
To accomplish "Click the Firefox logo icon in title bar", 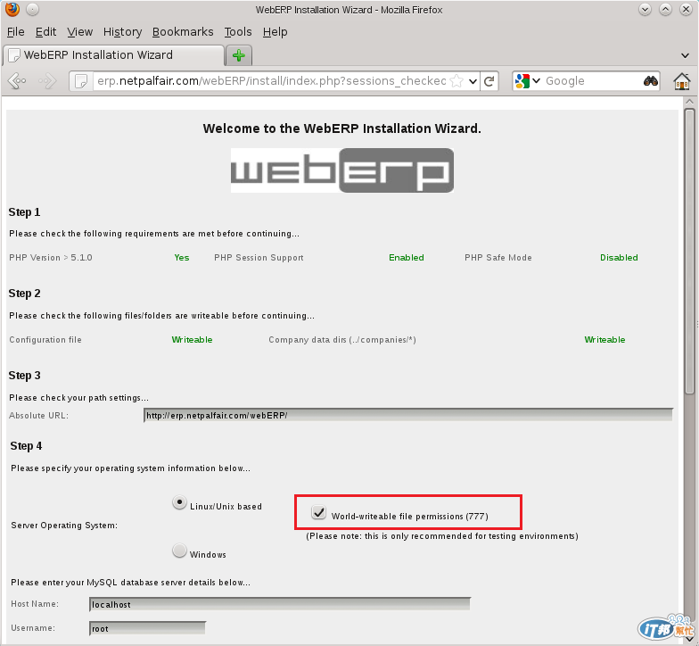I will click(12, 9).
